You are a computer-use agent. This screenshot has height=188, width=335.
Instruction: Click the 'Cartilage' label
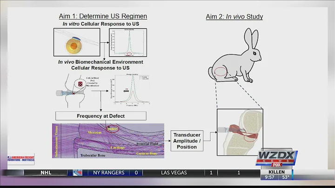tap(118, 148)
